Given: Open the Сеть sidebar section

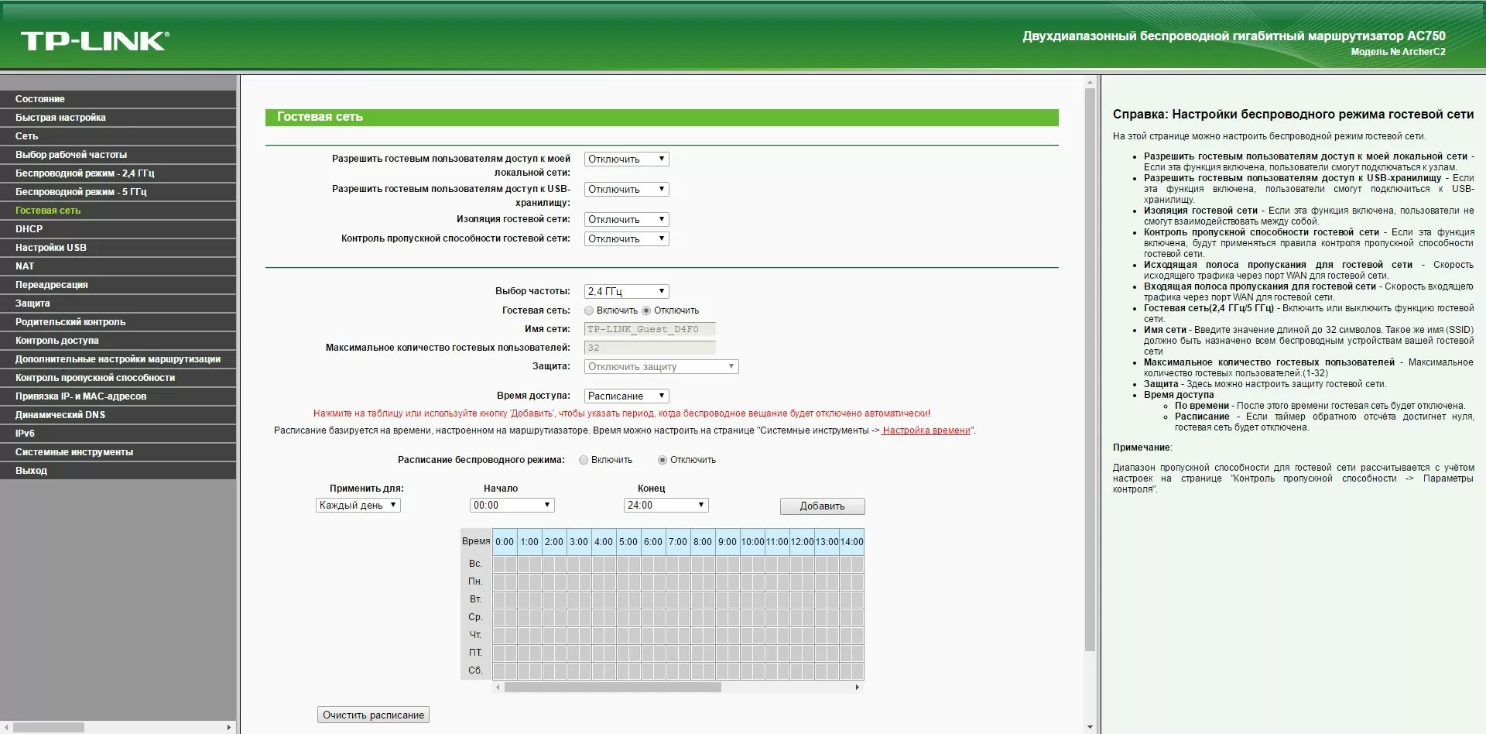Looking at the screenshot, I should 118,136.
